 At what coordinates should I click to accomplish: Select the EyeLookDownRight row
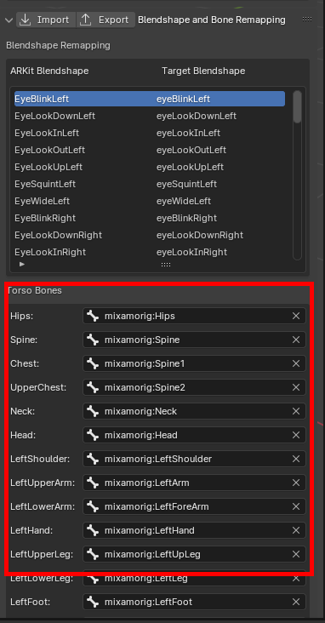[x=150, y=235]
